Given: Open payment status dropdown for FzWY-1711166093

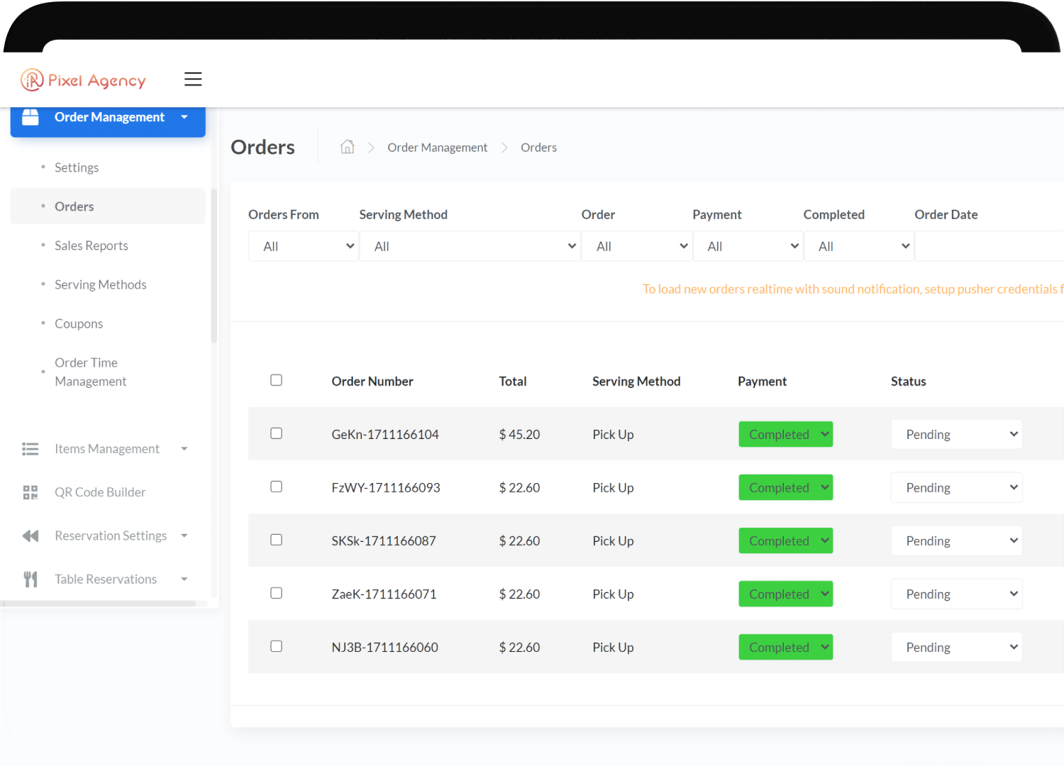Looking at the screenshot, I should pos(786,487).
